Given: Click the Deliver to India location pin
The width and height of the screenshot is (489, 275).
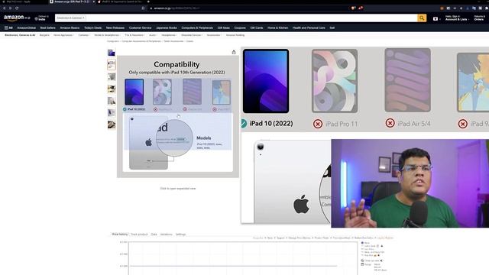Looking at the screenshot, I should click(36, 18).
